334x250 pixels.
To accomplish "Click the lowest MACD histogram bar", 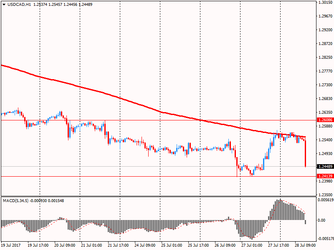I will [x=252, y=230].
